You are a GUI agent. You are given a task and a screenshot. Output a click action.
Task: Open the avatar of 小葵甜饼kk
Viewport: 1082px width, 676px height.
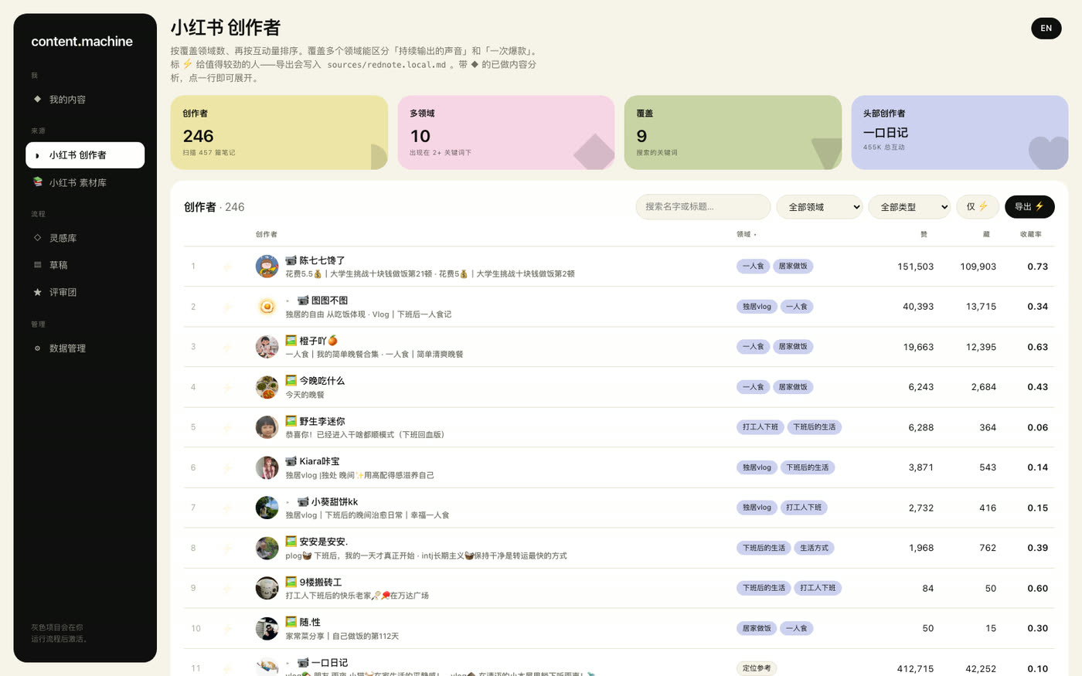pyautogui.click(x=267, y=508)
